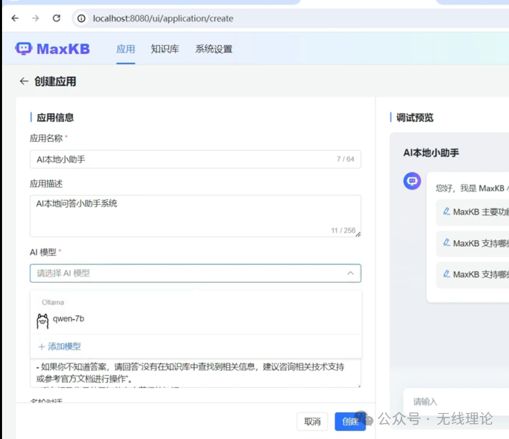Click the MaxKB logo icon
The image size is (509, 439).
click(24, 48)
